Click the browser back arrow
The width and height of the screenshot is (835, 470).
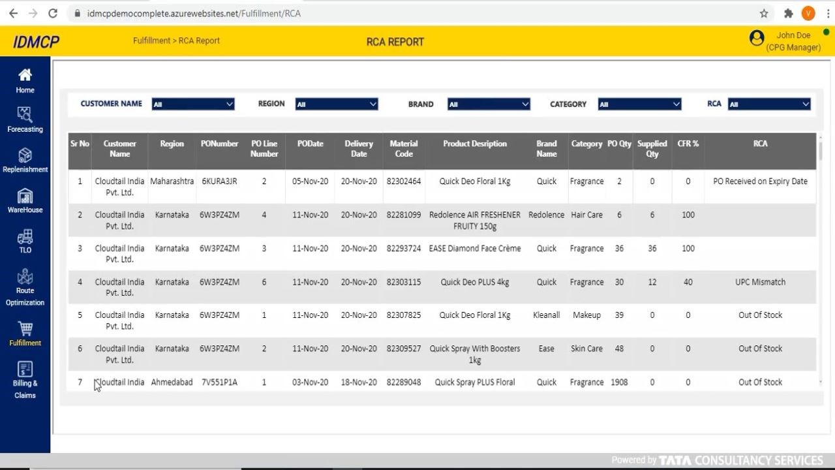point(13,13)
